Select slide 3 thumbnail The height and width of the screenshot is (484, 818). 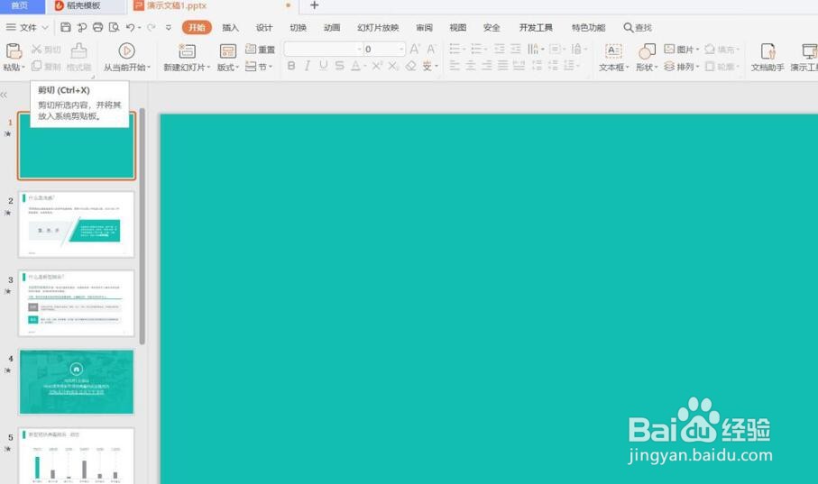pos(77,303)
